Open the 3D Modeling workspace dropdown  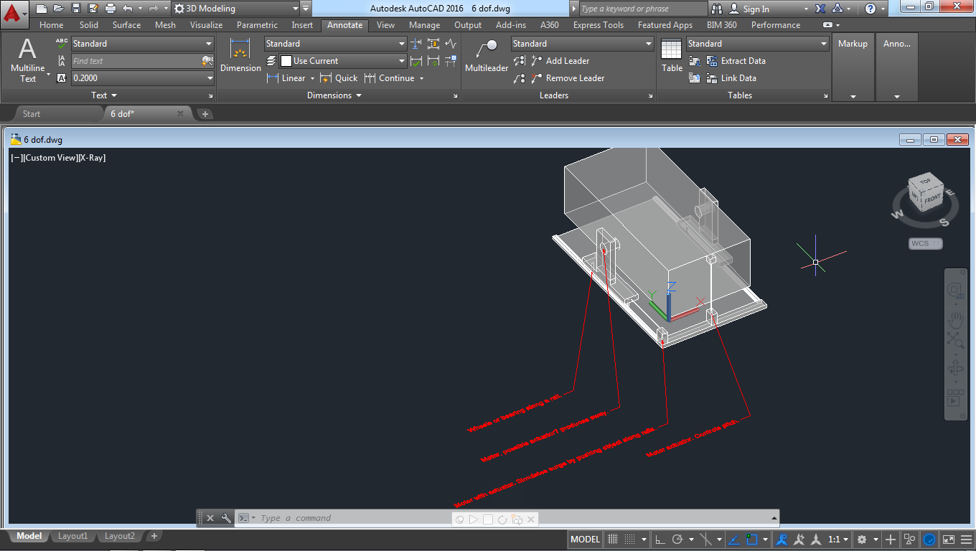point(237,9)
